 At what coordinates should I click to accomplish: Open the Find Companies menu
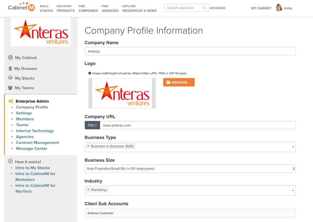point(88,8)
